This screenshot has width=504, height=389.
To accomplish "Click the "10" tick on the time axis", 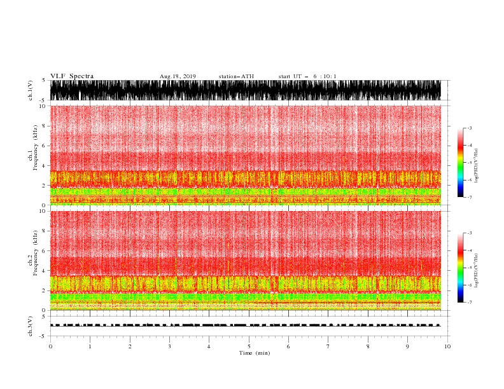I will pos(447,346).
